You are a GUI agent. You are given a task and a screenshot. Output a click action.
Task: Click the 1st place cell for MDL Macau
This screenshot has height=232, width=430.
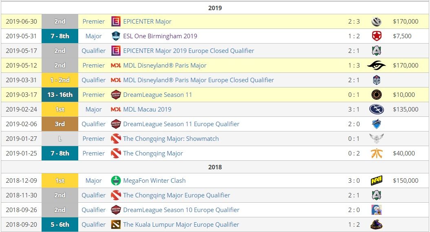pyautogui.click(x=60, y=109)
